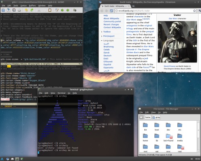Click the Chromium launcher on the bottom panel
This screenshot has height=161, width=201.
(8, 159)
